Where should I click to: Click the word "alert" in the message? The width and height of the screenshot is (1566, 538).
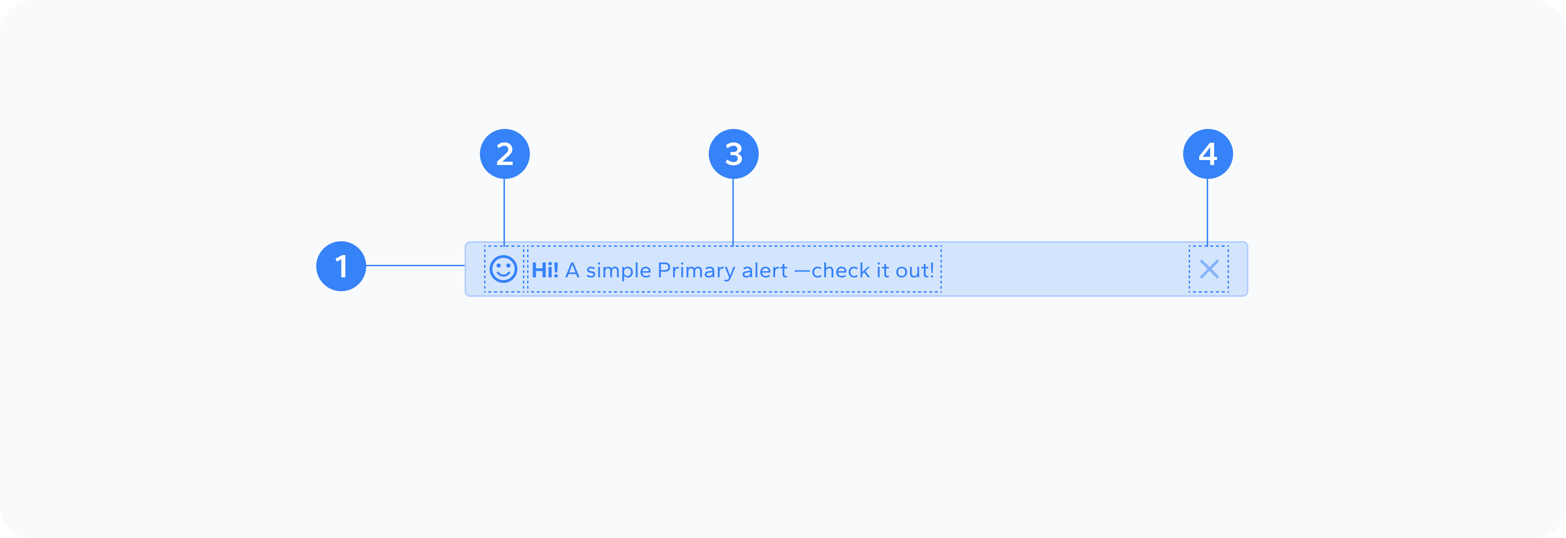[765, 270]
